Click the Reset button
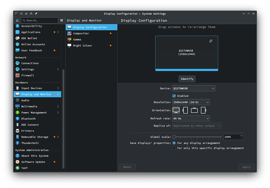 [127, 167]
